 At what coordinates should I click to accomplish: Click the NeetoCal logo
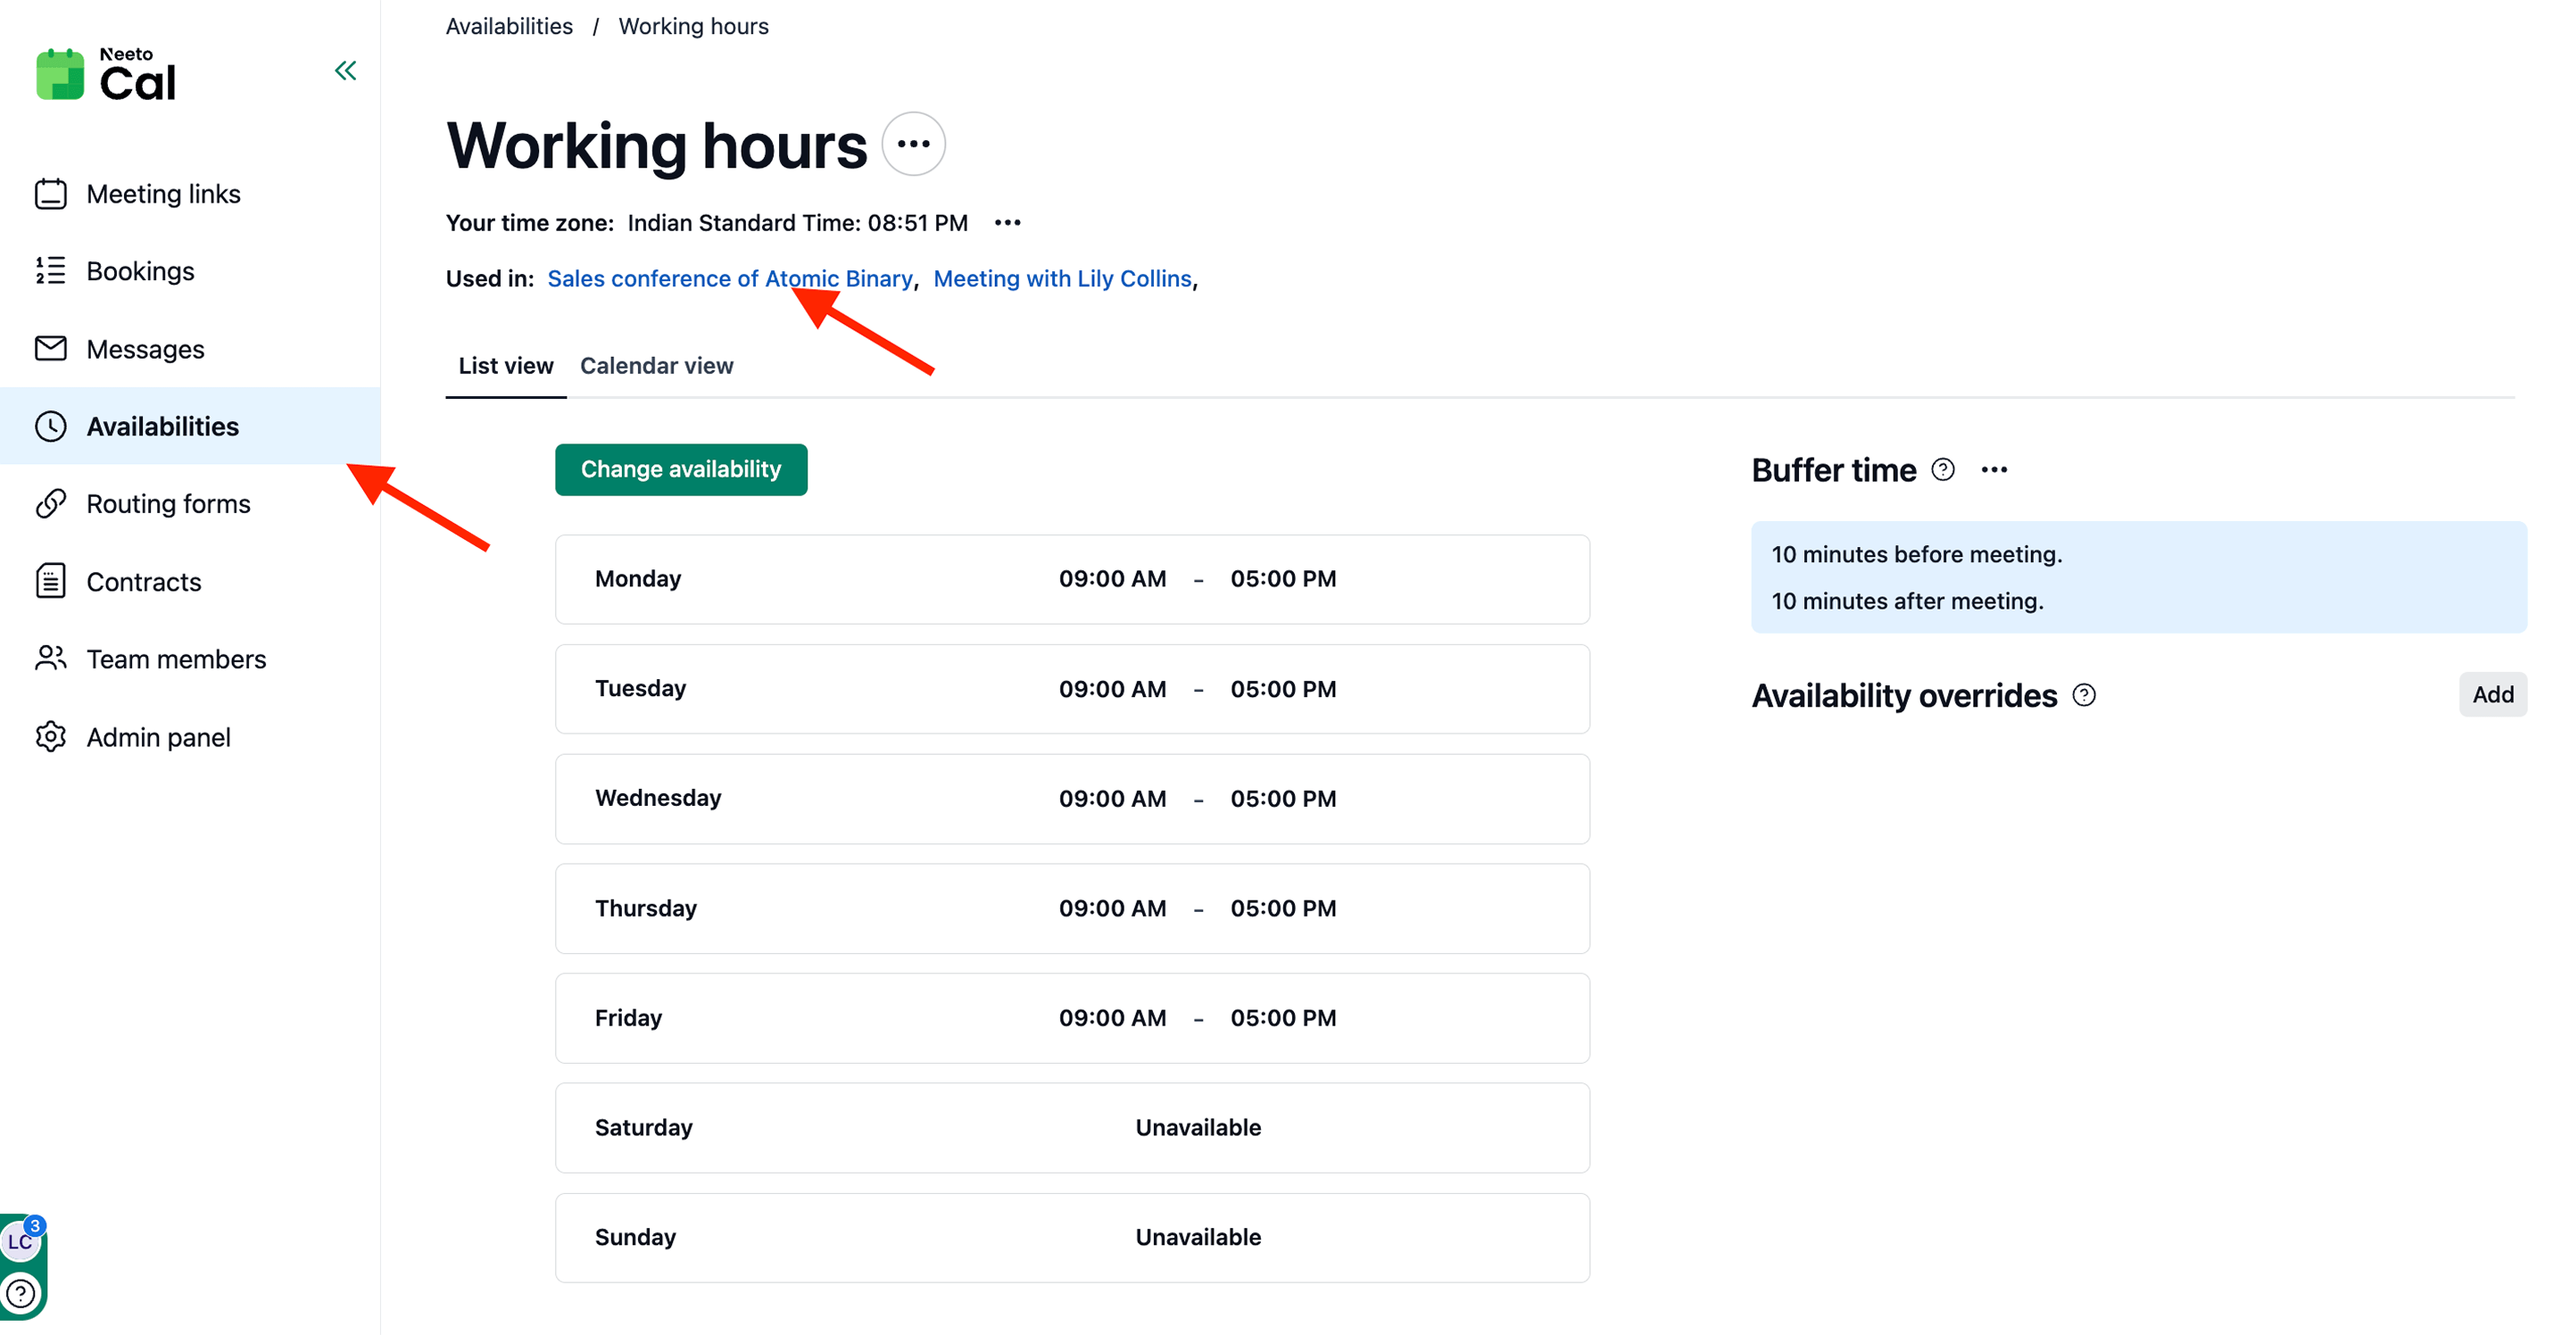tap(106, 75)
